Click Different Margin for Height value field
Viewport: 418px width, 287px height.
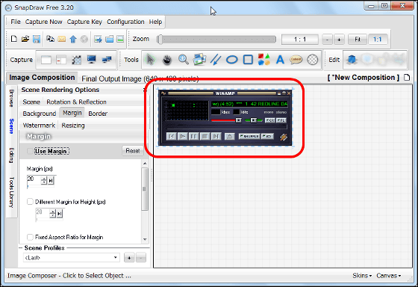click(x=43, y=213)
